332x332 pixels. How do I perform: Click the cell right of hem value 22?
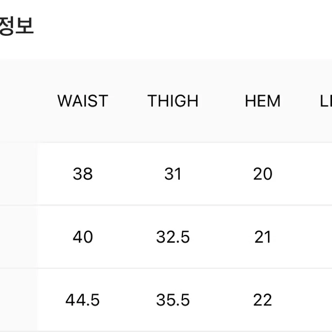point(320,300)
